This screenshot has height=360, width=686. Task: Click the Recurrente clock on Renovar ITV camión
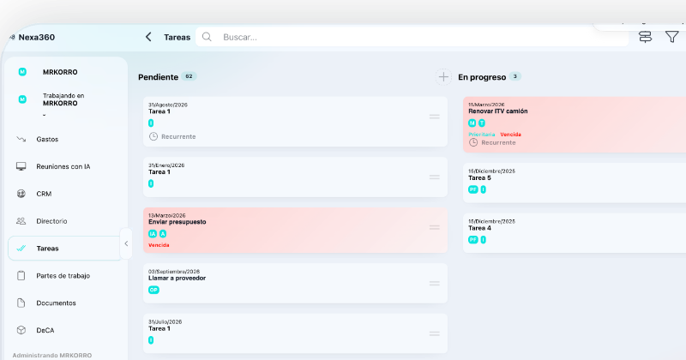(473, 142)
